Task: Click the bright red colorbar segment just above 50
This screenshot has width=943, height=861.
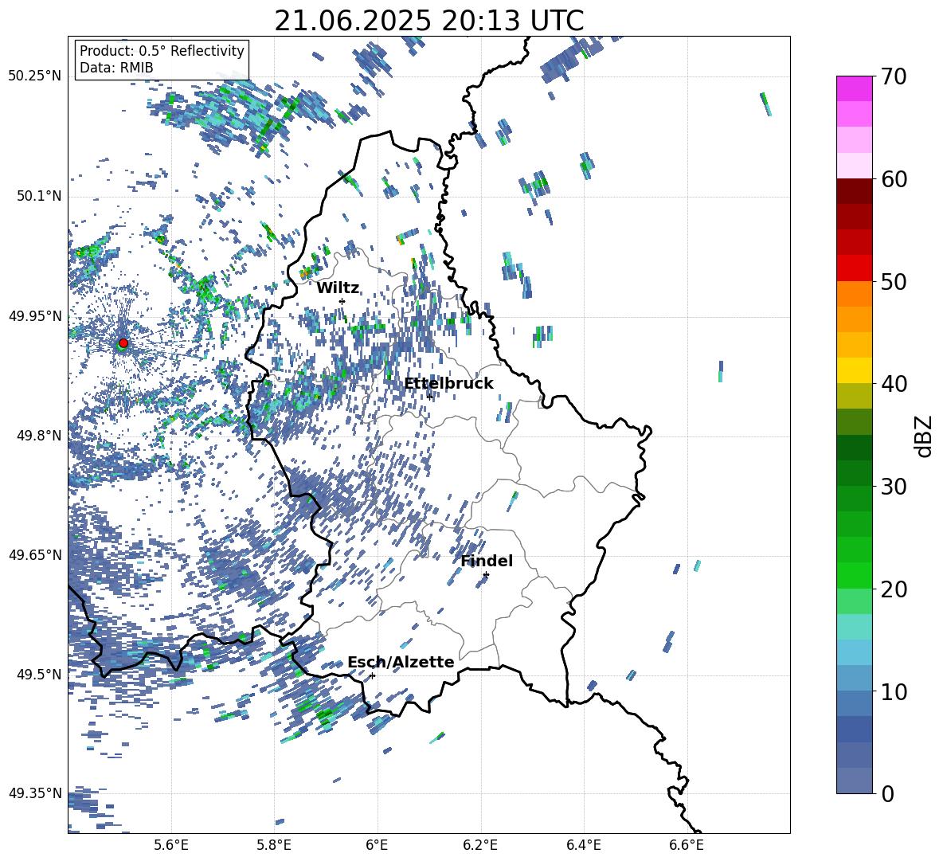Action: [854, 268]
